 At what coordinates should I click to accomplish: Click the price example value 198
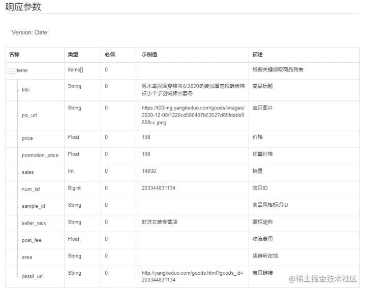pyautogui.click(x=146, y=137)
